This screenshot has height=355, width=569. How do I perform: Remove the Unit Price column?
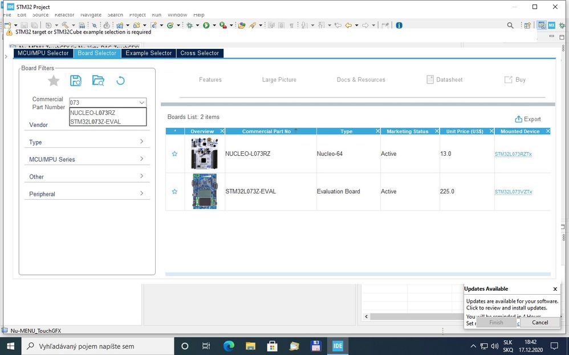click(491, 131)
